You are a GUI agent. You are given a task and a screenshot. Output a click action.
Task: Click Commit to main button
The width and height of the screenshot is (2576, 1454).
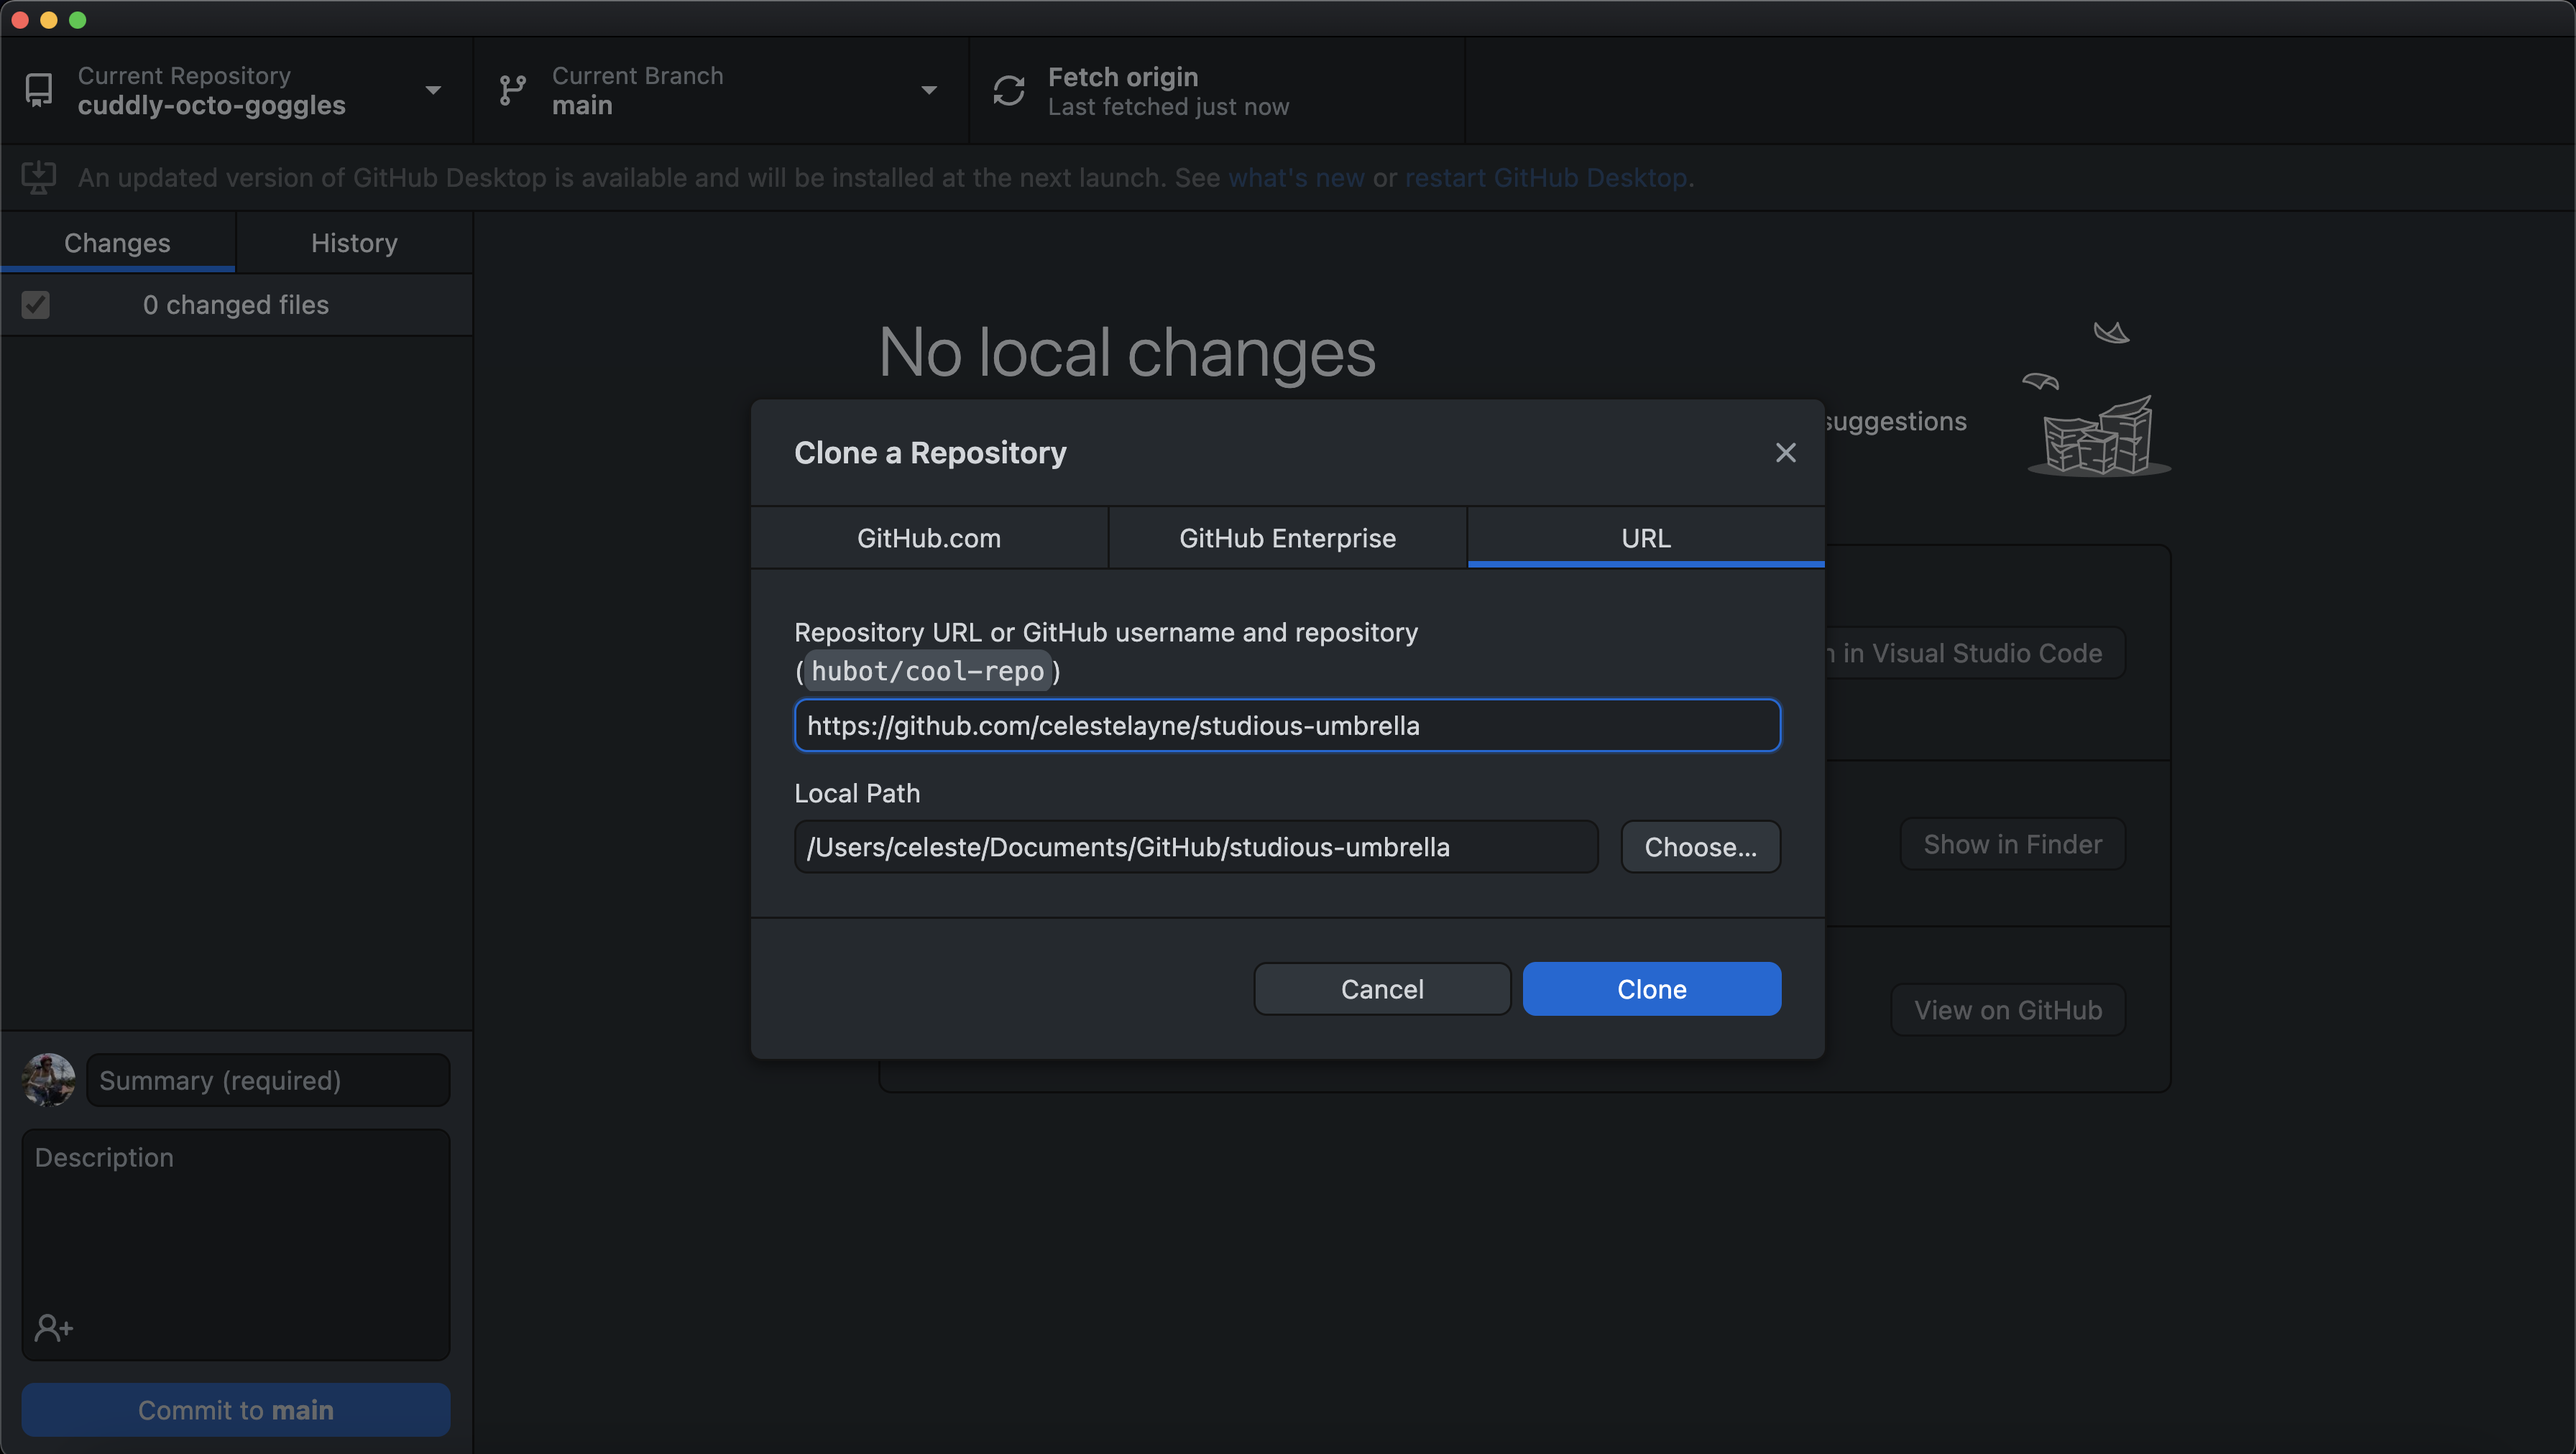236,1410
